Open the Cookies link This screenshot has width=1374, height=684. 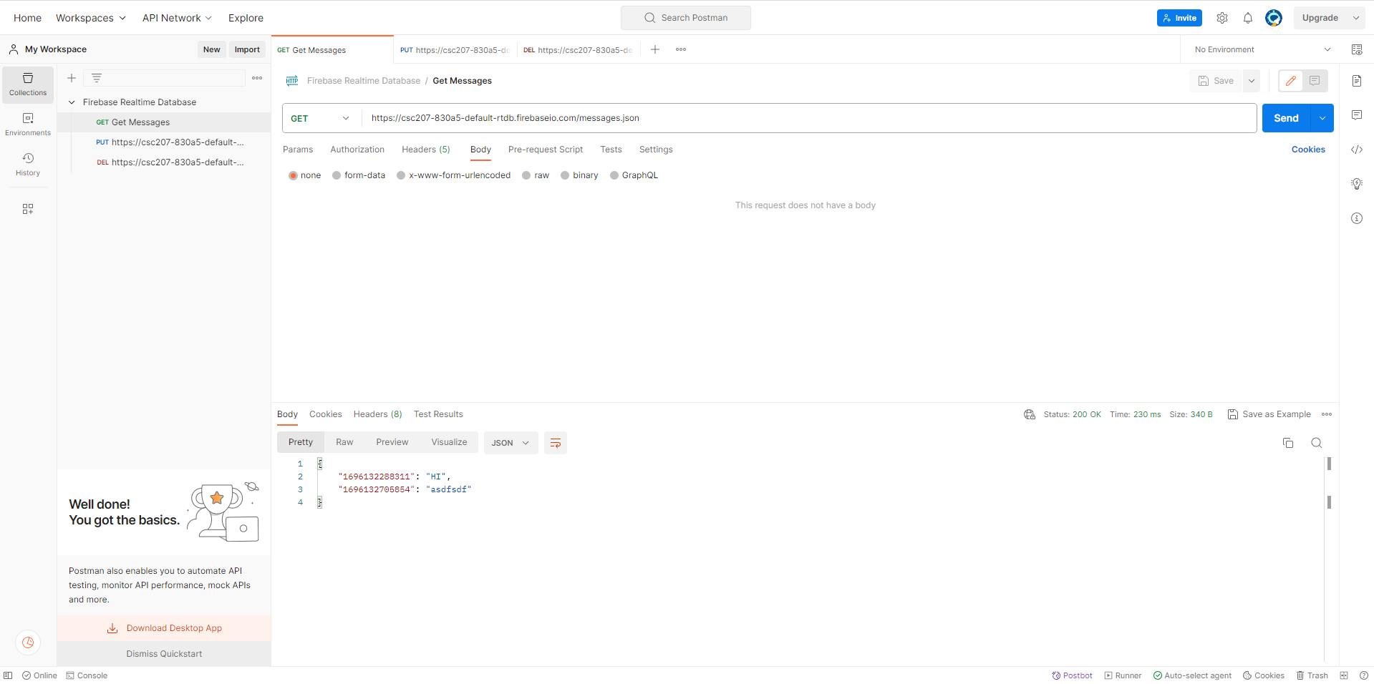(1308, 150)
